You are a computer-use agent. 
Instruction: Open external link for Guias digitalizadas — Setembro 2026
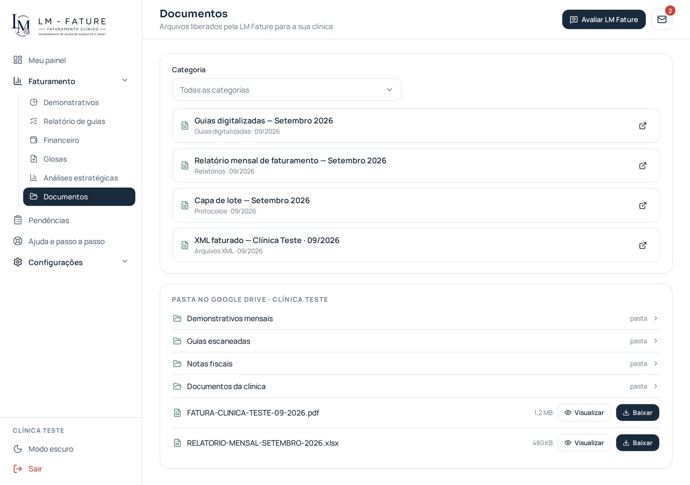(x=643, y=126)
